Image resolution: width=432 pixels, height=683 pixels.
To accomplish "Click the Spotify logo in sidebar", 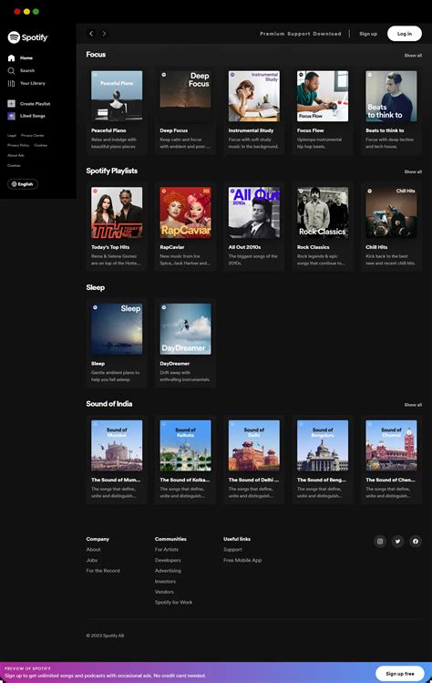I will click(x=28, y=37).
